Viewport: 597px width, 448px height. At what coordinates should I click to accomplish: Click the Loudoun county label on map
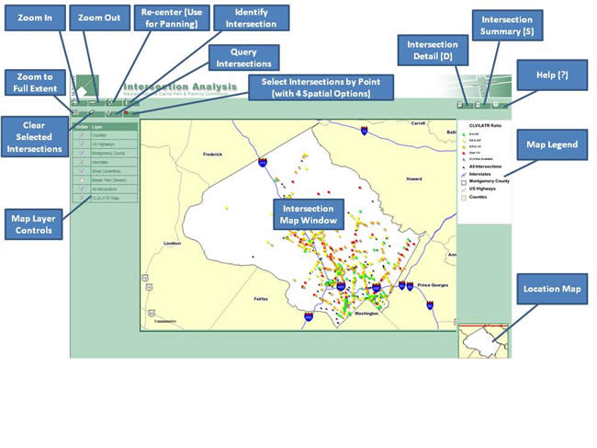(x=172, y=243)
